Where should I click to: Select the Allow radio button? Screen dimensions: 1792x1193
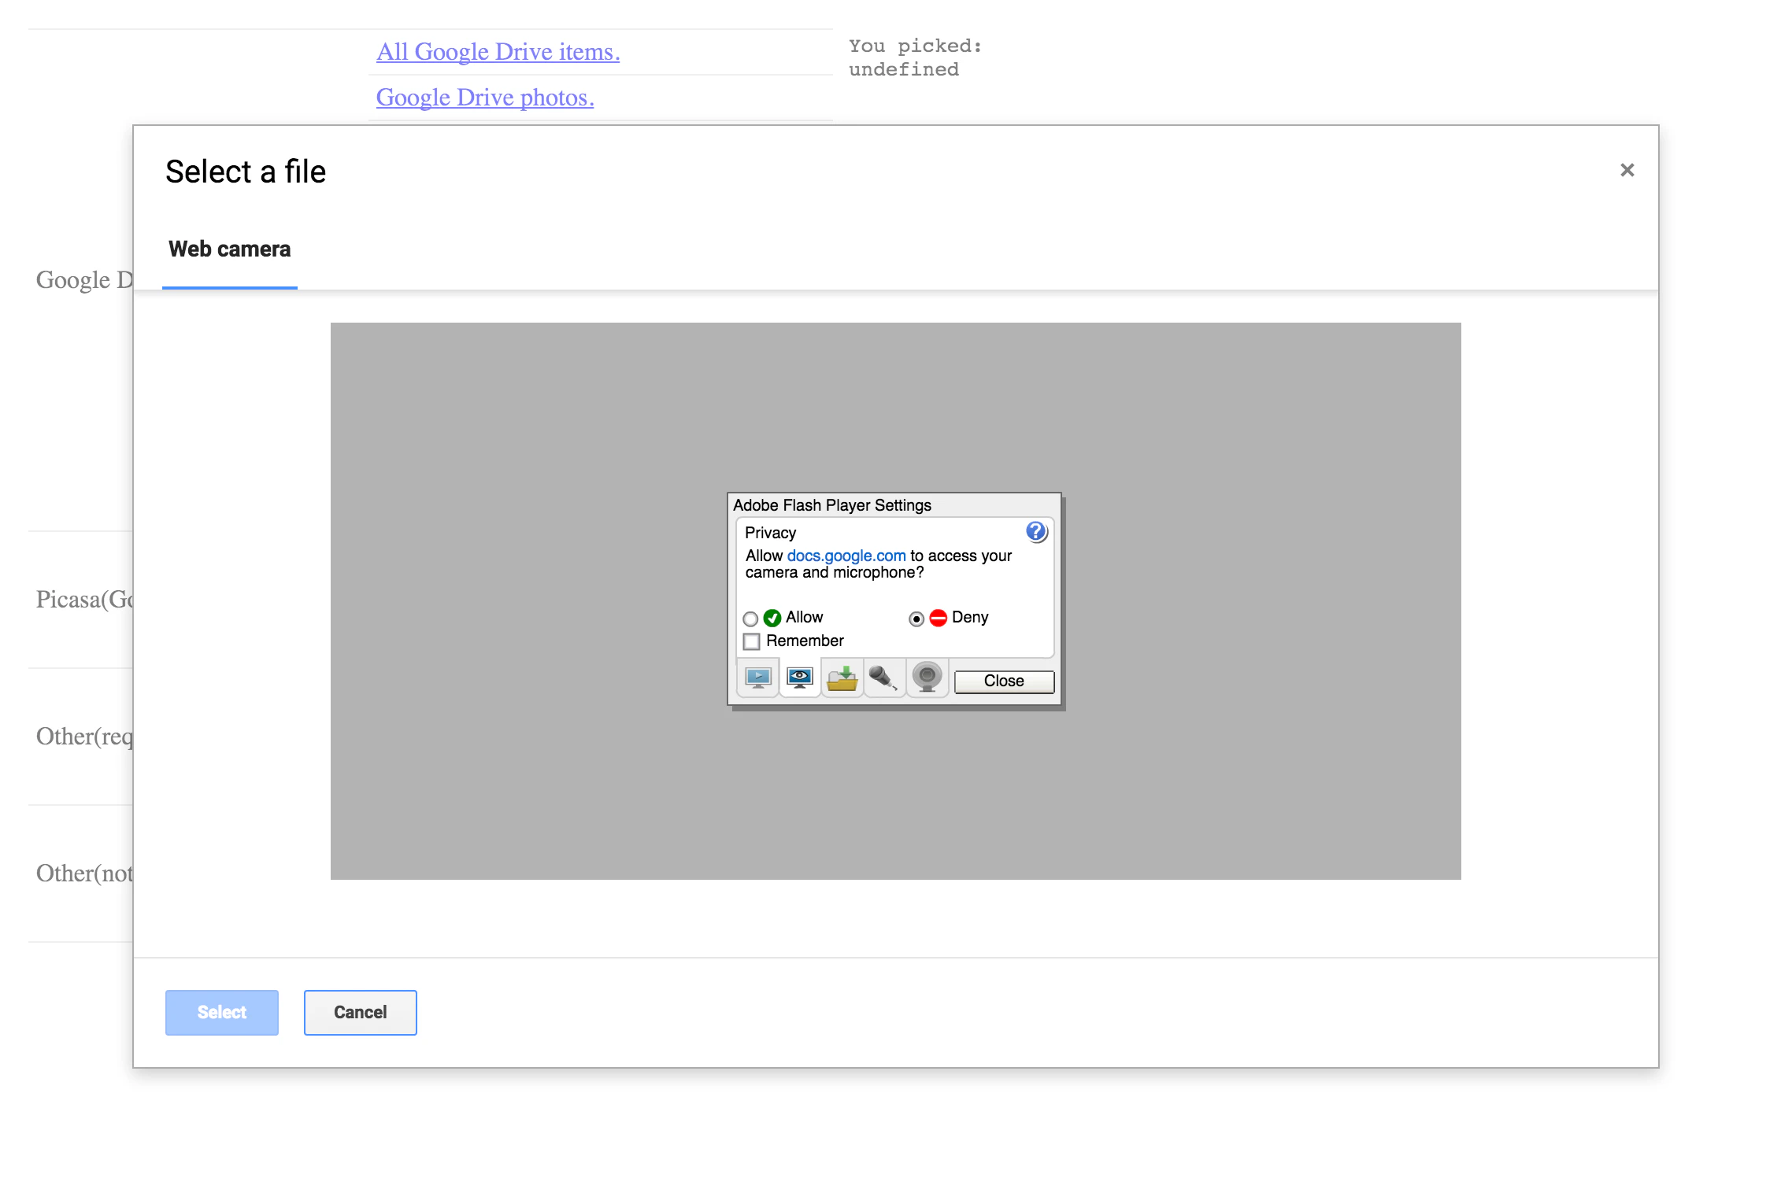tap(750, 619)
